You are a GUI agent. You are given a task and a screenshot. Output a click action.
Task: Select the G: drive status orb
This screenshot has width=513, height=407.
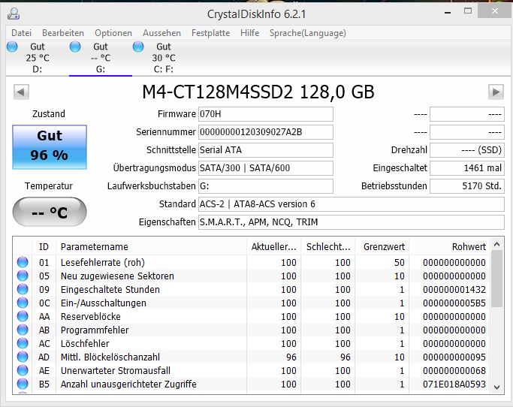tap(75, 47)
